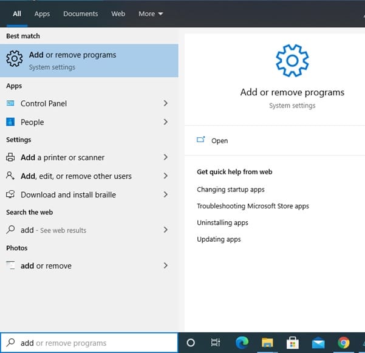Click the taskbar search input field
365x353 pixels.
(x=89, y=343)
